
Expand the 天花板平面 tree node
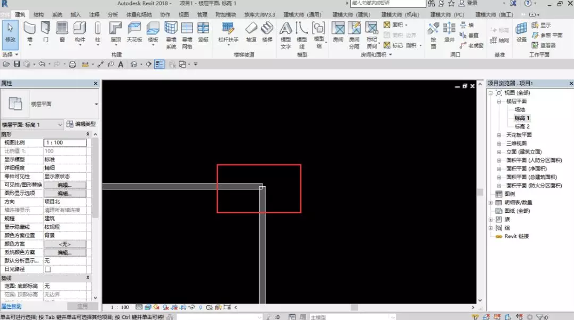pos(499,135)
